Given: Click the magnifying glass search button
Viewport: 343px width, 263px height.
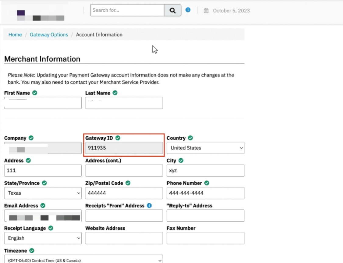Looking at the screenshot, I should click(x=173, y=11).
